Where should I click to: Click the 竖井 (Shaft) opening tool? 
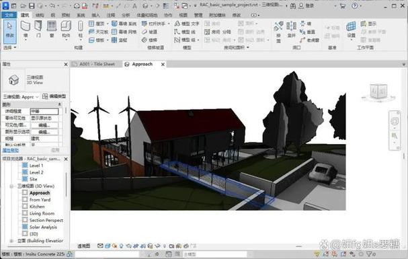coord(291,29)
